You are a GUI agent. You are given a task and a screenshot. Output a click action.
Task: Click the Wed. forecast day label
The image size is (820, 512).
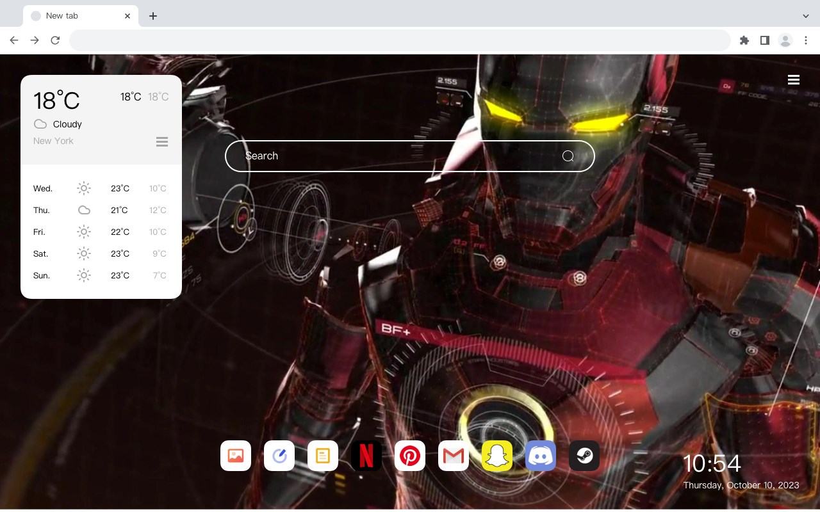[43, 188]
